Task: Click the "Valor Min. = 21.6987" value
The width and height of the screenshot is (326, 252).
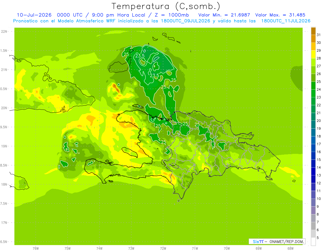Action: pos(224,15)
